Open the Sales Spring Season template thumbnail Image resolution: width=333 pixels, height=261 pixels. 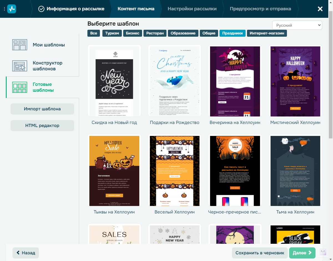coord(114,234)
